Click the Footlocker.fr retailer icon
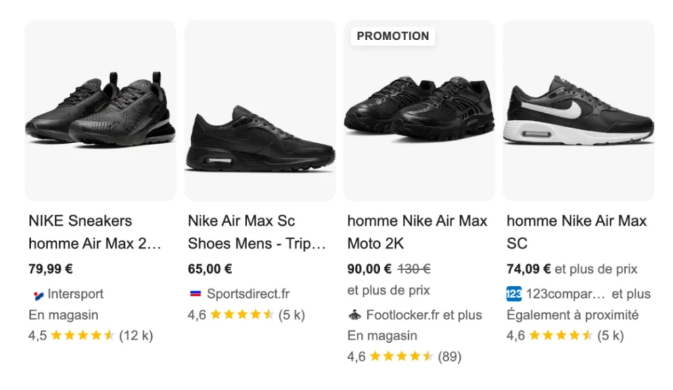Screen dimensions: 673x390 (x=356, y=315)
